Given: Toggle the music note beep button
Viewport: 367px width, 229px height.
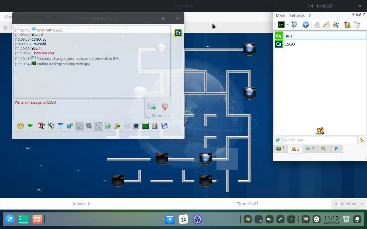Looking at the screenshot, I should tap(98, 126).
